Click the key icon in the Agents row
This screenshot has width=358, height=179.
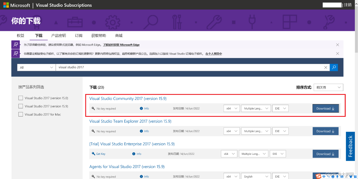(x=93, y=176)
